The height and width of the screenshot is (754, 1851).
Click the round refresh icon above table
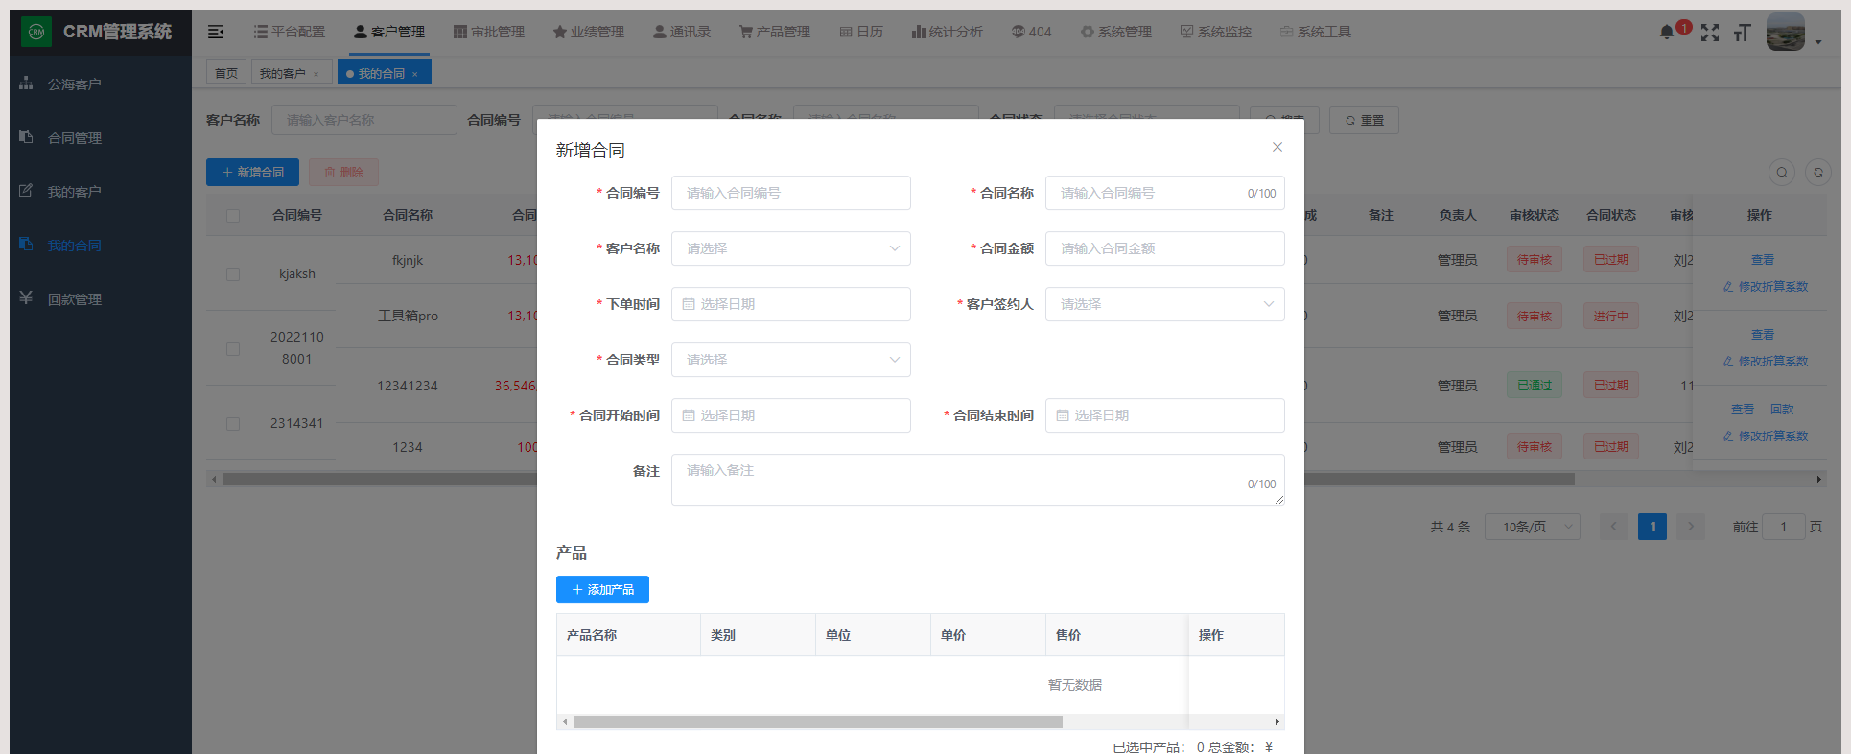click(x=1818, y=173)
